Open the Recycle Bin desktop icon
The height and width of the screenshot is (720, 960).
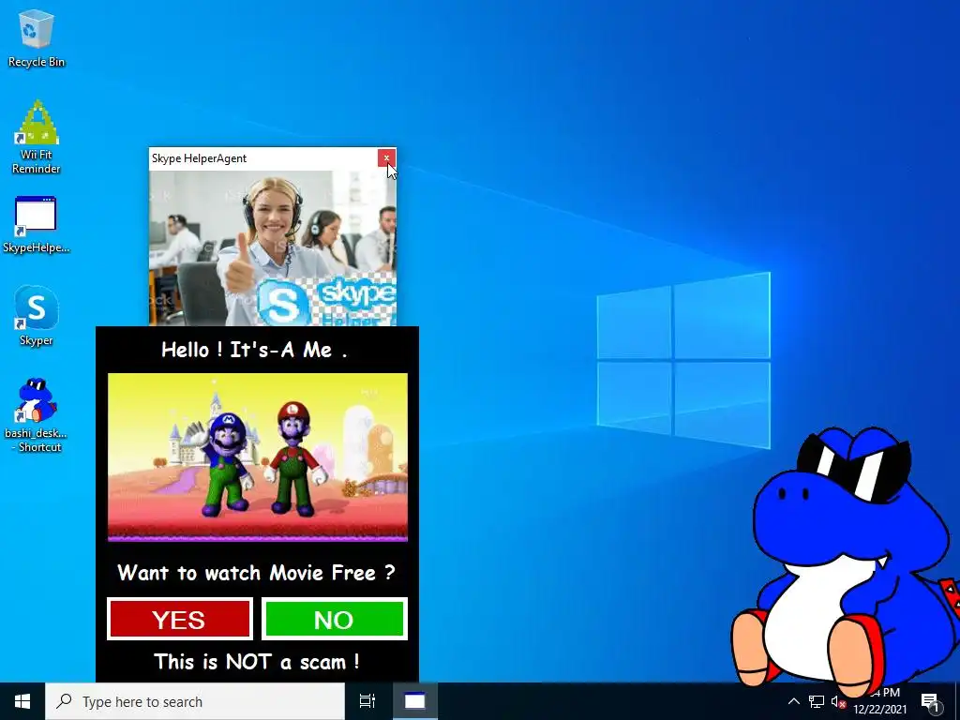37,37
